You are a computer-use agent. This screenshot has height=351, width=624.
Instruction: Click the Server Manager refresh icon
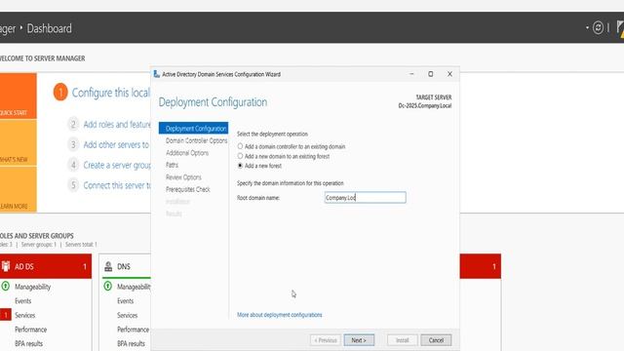coord(598,28)
